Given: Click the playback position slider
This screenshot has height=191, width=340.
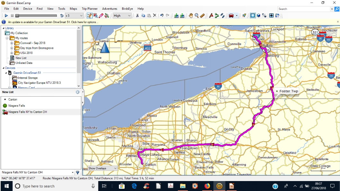Looking at the screenshot, I should coord(36,15).
